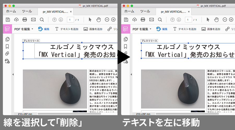
Task: Open the PDF を編集 dropdown in right window
Action: tap(142, 29)
